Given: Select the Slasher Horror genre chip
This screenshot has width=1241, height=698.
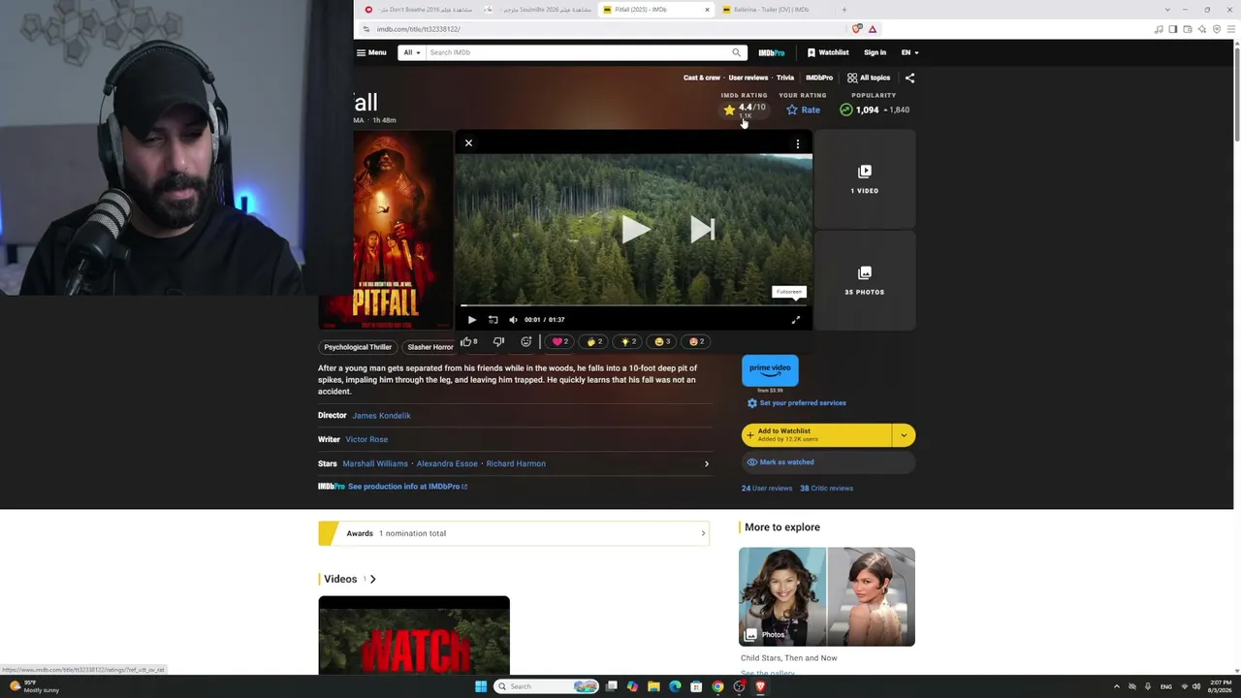Looking at the screenshot, I should pos(430,347).
